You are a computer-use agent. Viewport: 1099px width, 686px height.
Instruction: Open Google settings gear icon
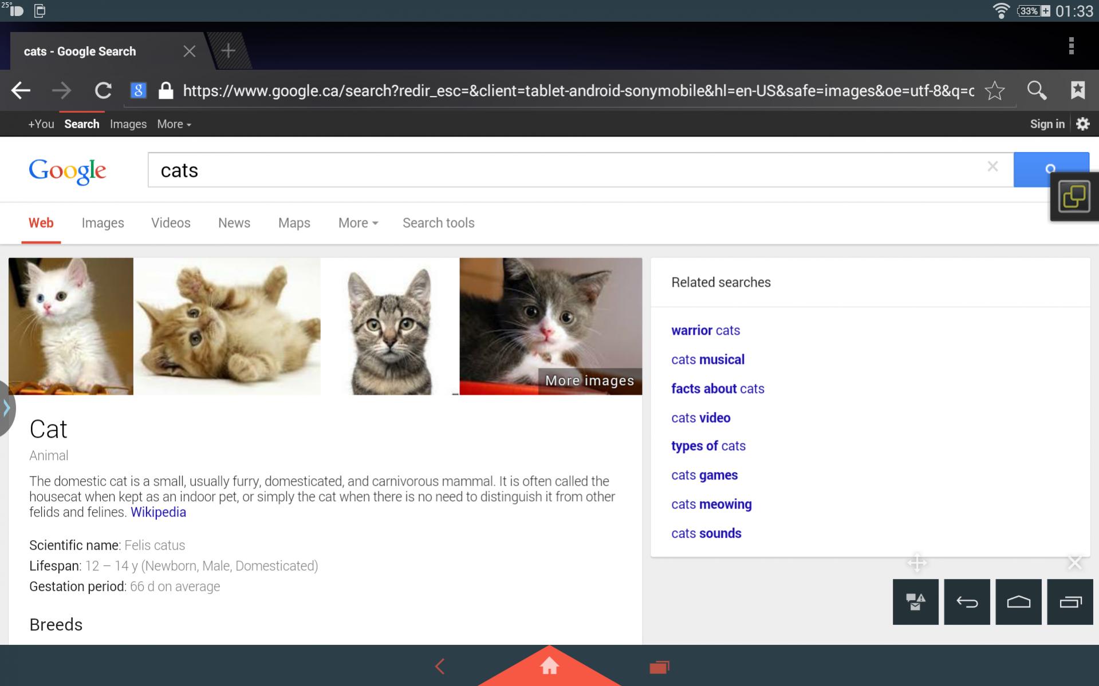pyautogui.click(x=1082, y=124)
